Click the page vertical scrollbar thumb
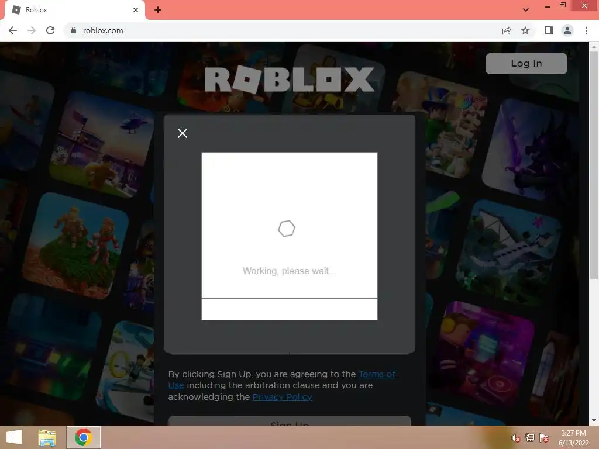Image resolution: width=599 pixels, height=449 pixels. point(594,164)
